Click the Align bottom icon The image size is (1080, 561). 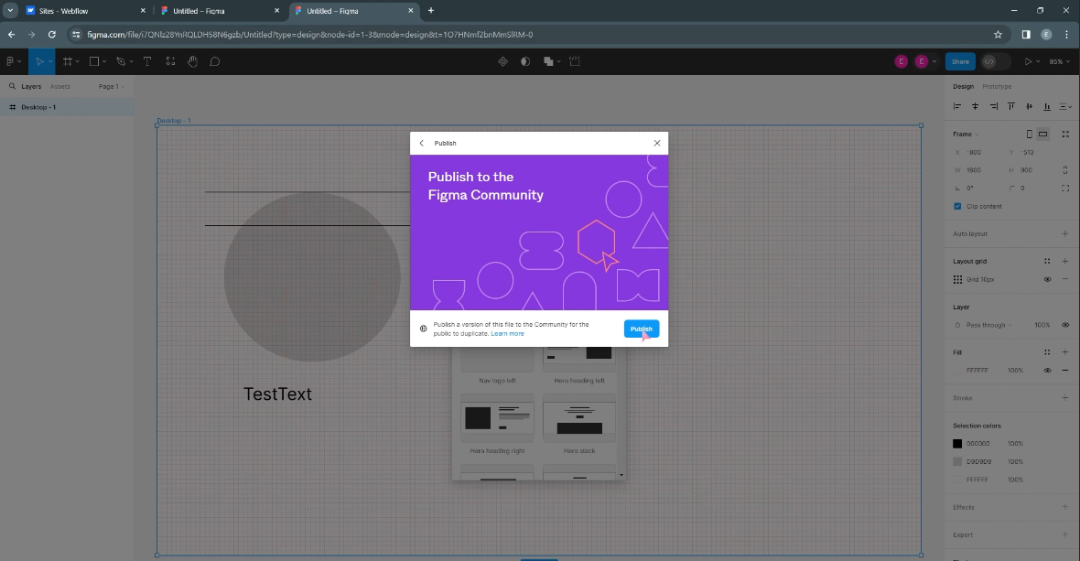tap(1047, 106)
